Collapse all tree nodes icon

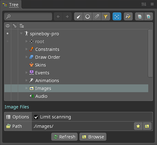coord(139,17)
